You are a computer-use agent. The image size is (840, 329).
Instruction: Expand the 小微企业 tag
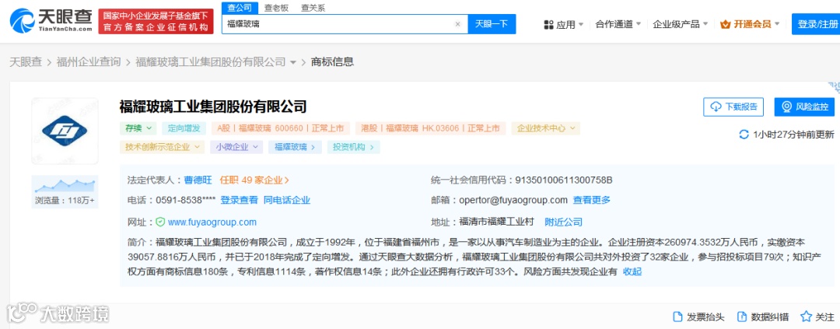(236, 147)
